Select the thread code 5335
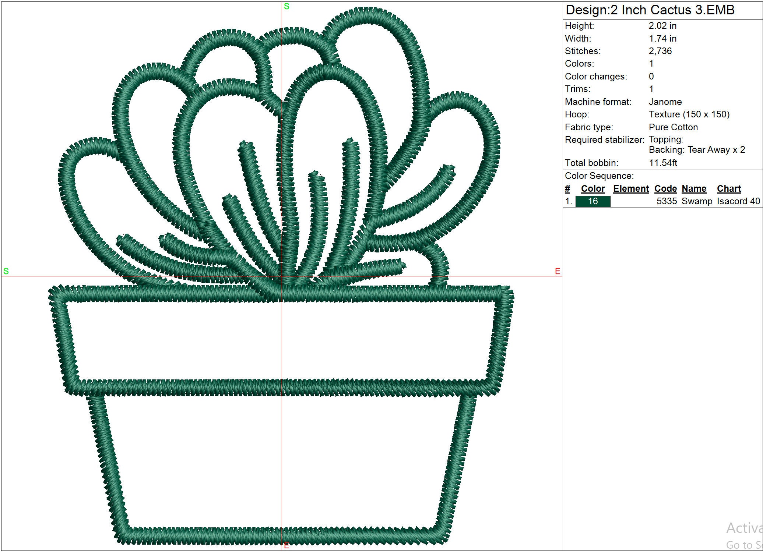This screenshot has width=763, height=552. 667,201
